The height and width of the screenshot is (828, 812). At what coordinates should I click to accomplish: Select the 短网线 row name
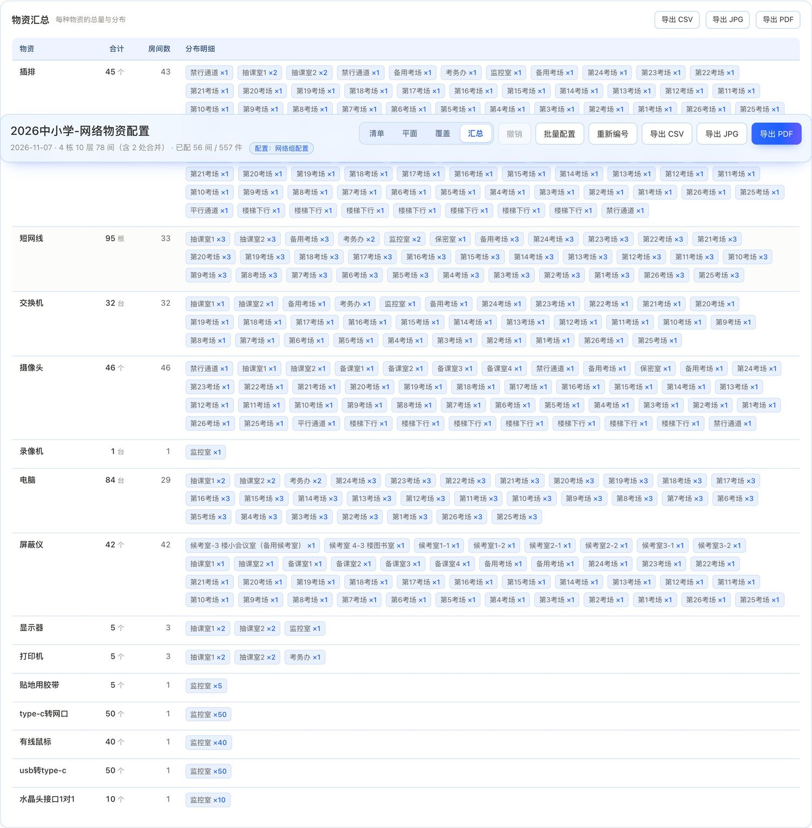[x=31, y=239]
